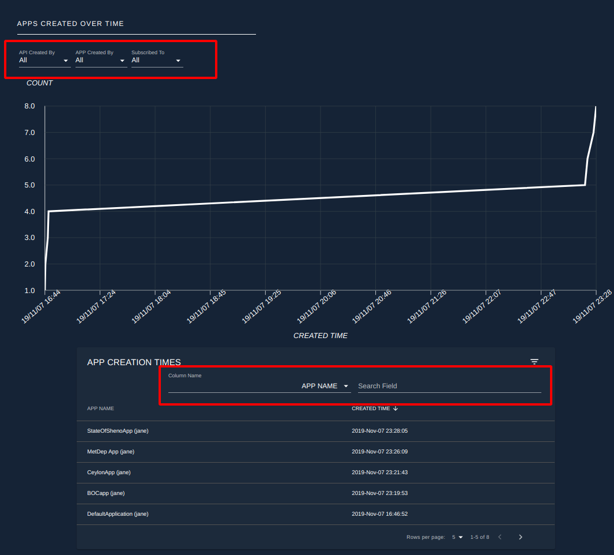Click the 19/11/07 20:06 axis label

coord(317,307)
